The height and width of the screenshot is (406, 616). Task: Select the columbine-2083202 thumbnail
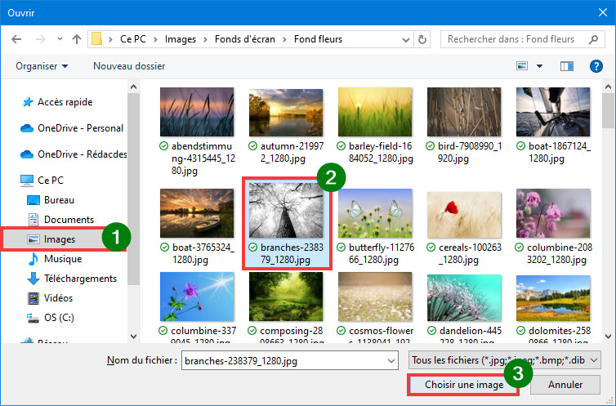pyautogui.click(x=553, y=213)
